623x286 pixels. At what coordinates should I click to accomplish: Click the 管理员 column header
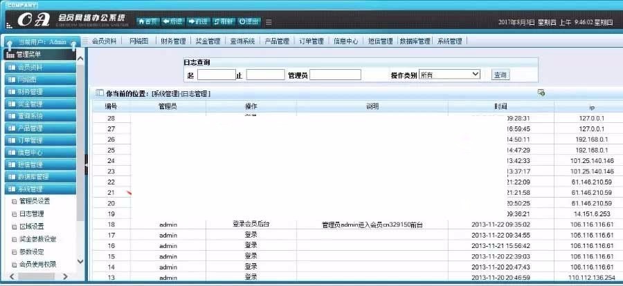[x=168, y=106]
